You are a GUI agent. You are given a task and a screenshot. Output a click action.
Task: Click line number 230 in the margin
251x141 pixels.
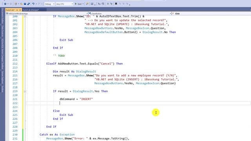15,135
